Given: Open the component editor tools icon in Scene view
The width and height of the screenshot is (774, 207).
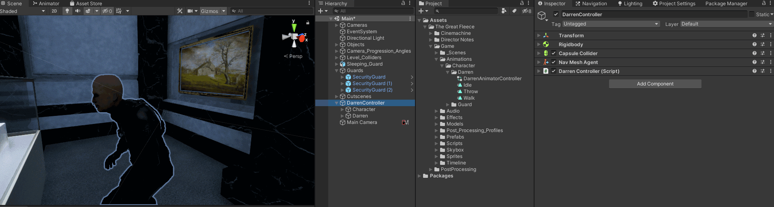Looking at the screenshot, I should [180, 11].
